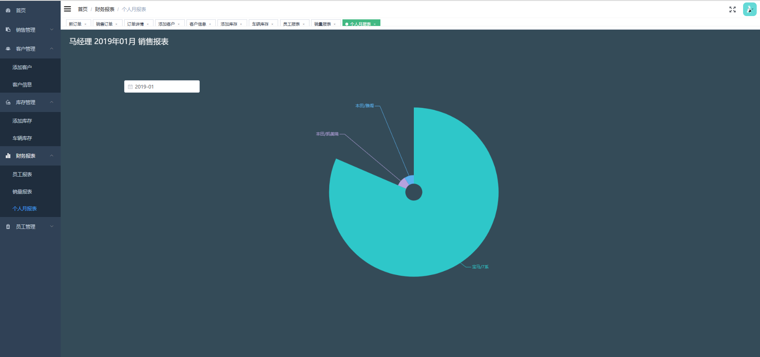Close the 订单详情 tab
The height and width of the screenshot is (357, 760).
tap(148, 24)
